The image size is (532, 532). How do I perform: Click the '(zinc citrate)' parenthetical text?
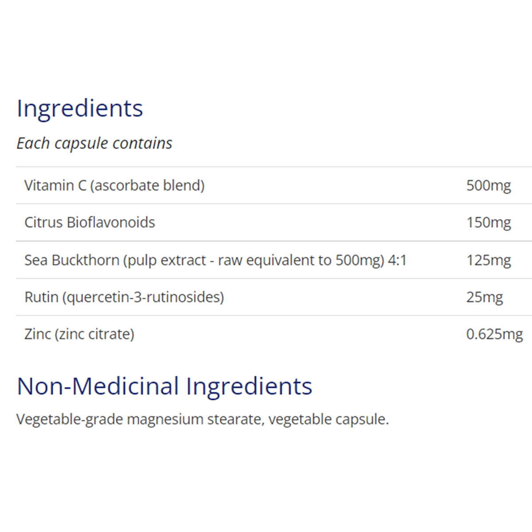94,334
